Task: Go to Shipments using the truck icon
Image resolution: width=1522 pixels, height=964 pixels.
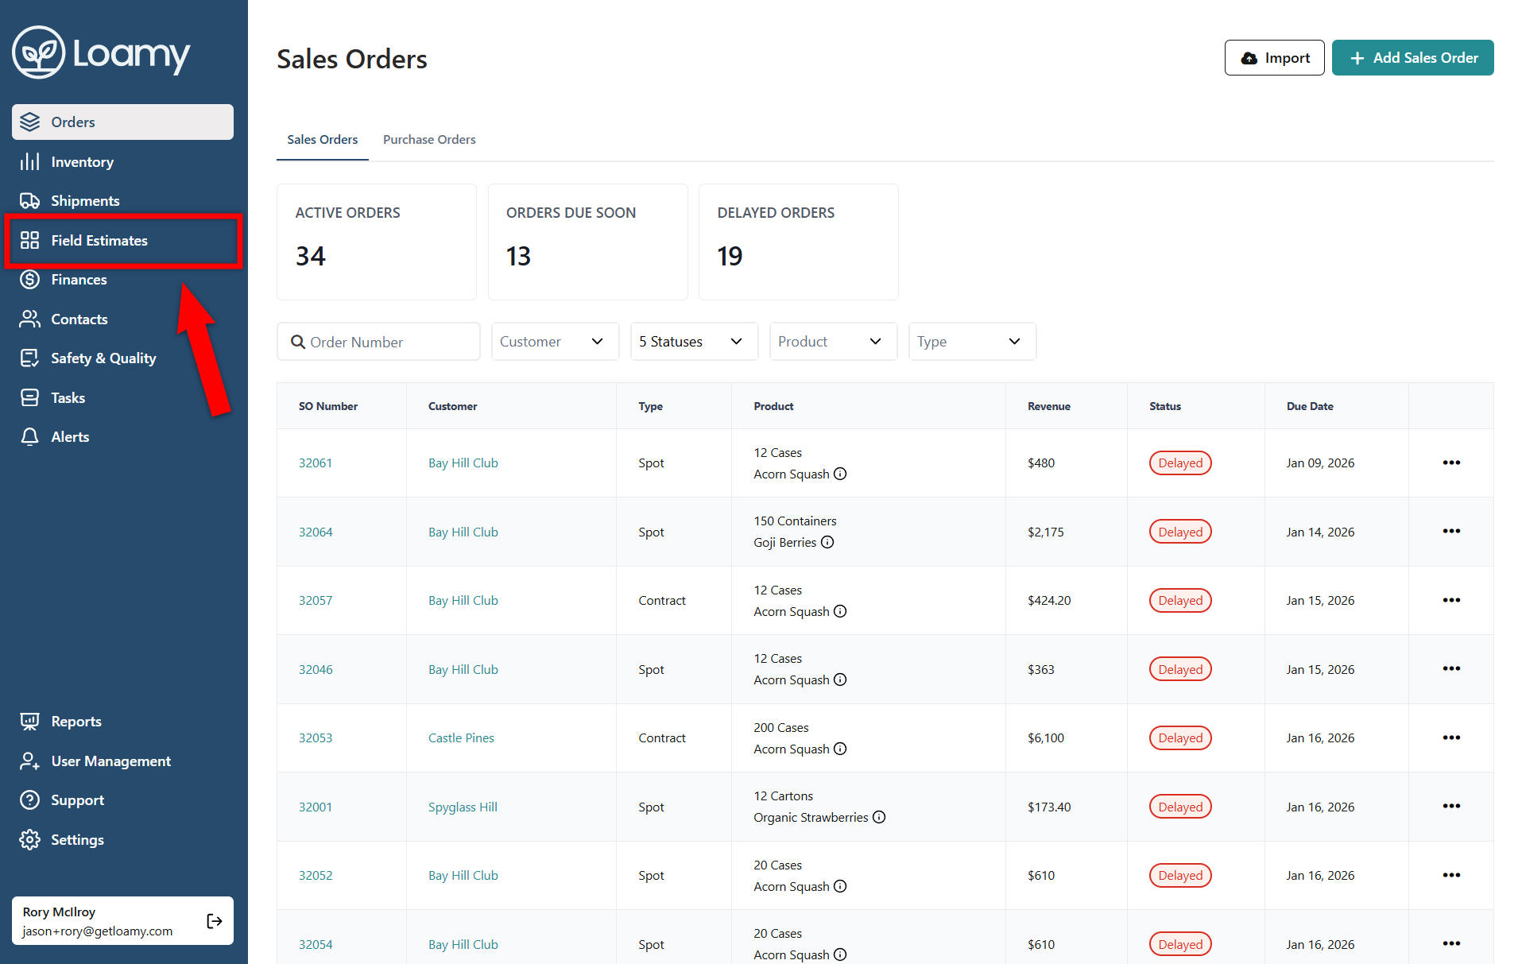Action: click(30, 200)
